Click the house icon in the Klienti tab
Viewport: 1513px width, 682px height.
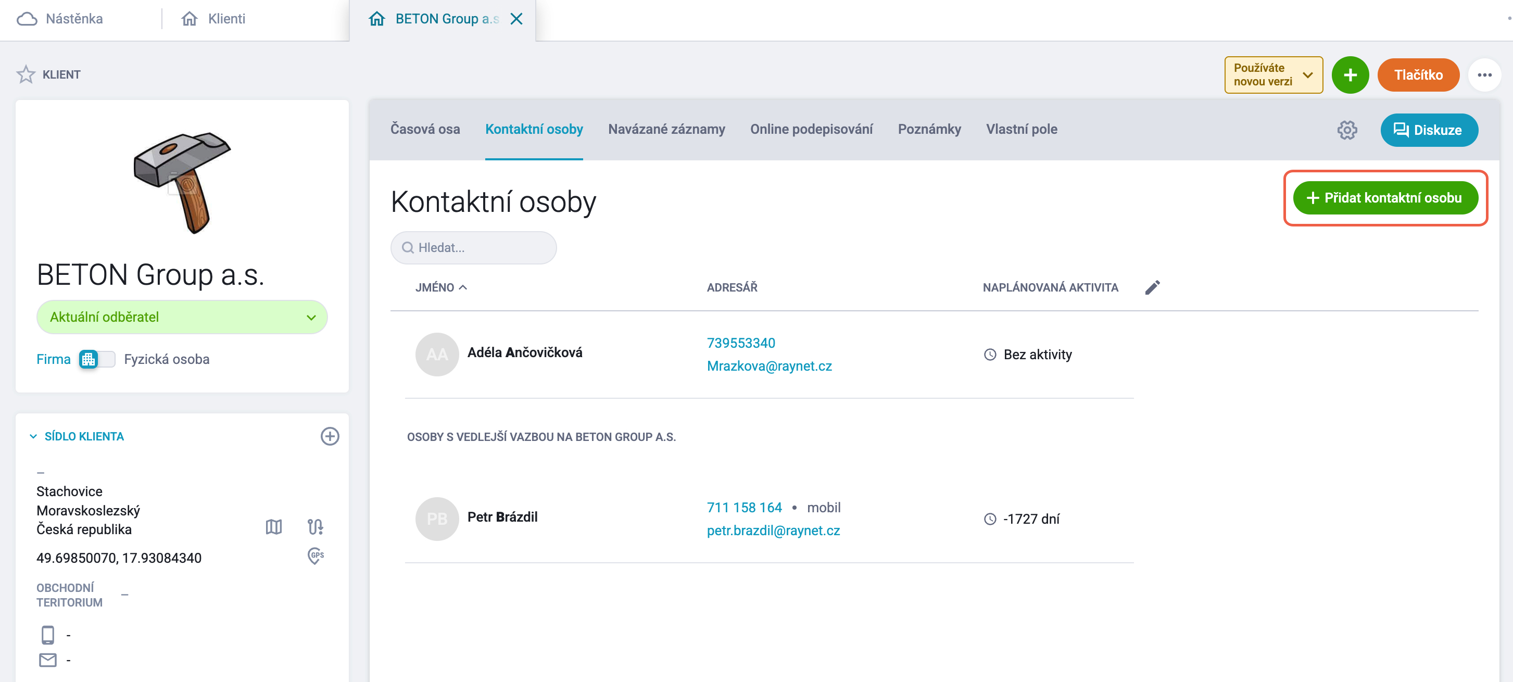189,19
